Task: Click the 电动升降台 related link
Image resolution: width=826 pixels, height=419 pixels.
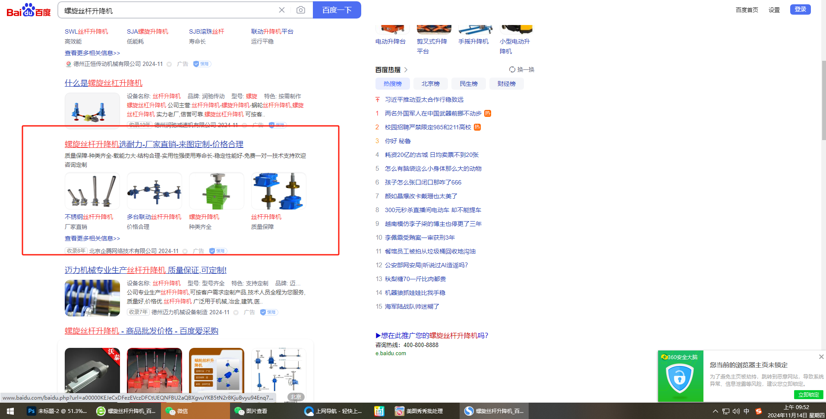Action: (391, 41)
